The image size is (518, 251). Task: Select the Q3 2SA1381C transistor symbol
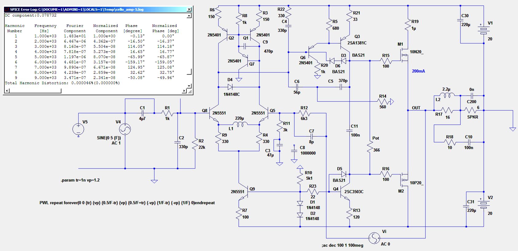pyautogui.click(x=345, y=43)
